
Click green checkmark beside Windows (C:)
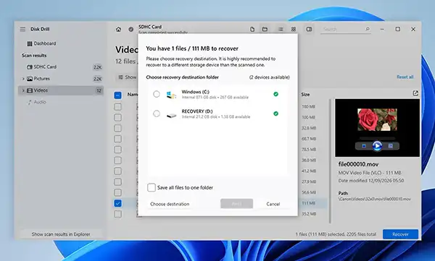coord(275,94)
